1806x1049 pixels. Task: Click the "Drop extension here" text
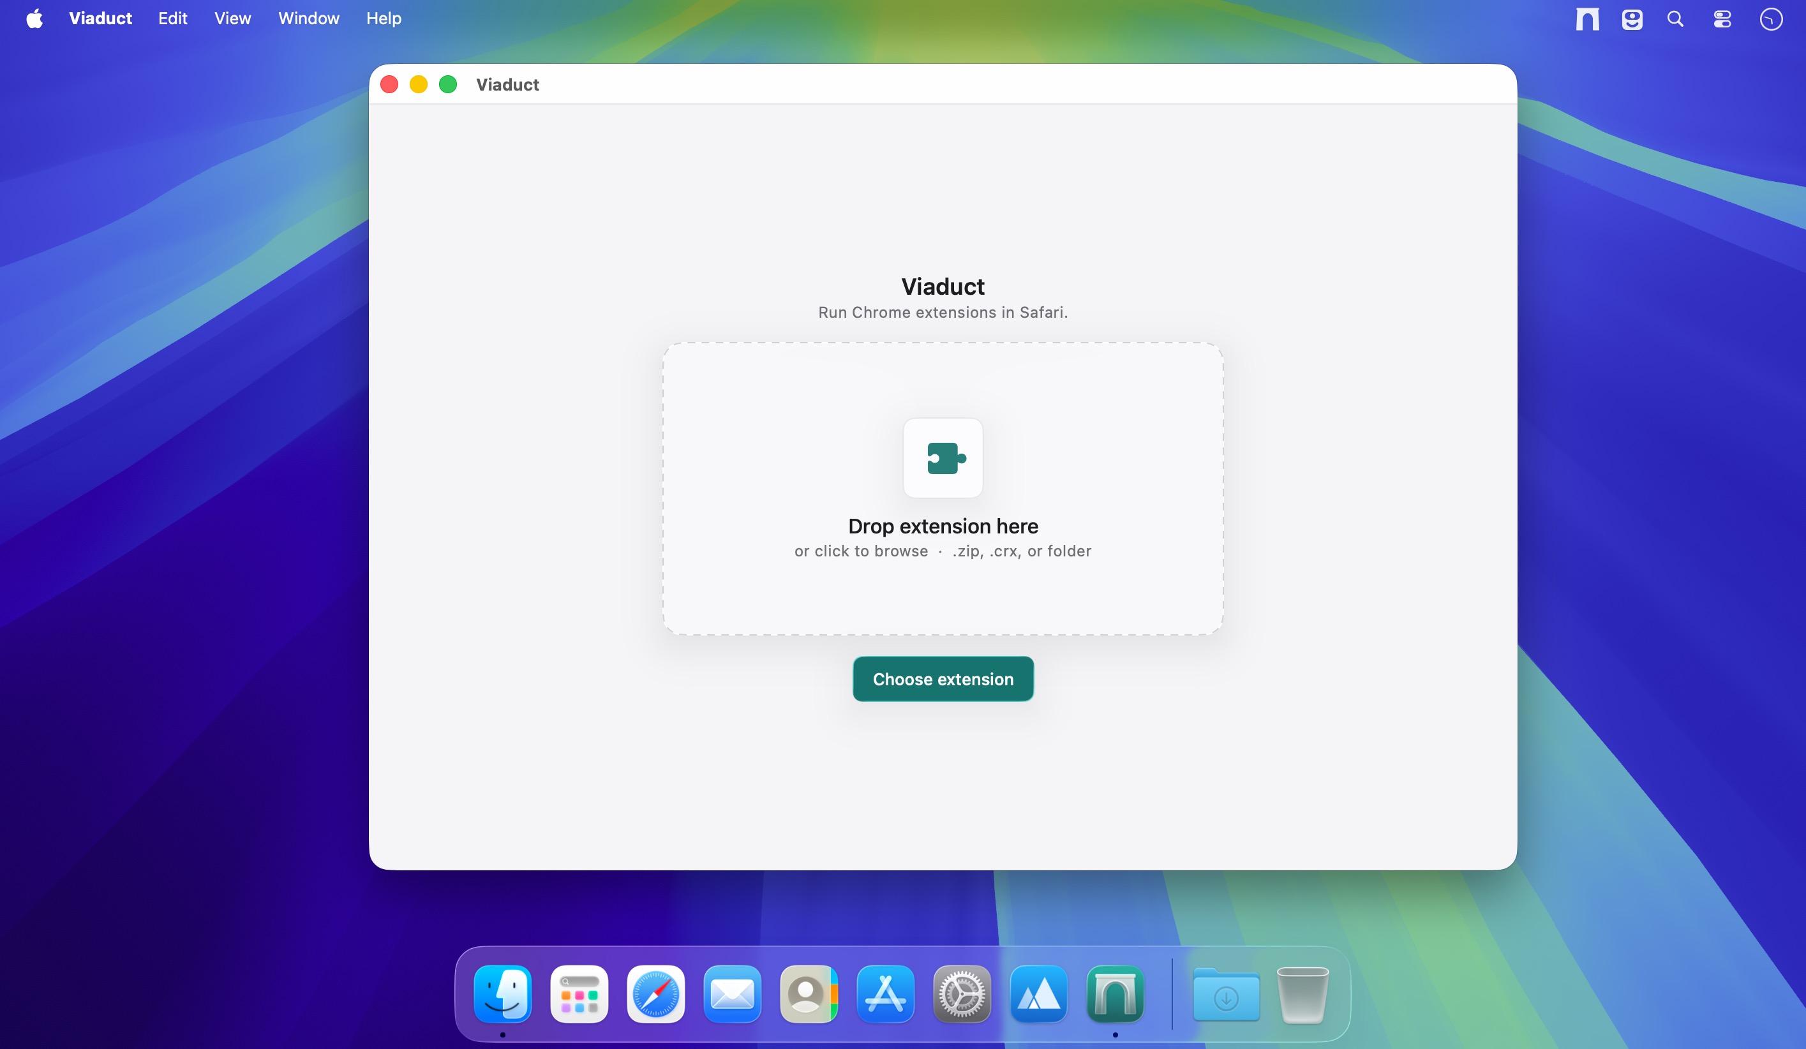click(943, 526)
